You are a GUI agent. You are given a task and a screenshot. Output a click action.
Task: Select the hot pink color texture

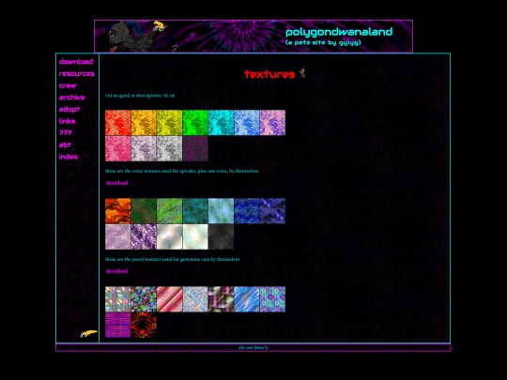coord(118,148)
